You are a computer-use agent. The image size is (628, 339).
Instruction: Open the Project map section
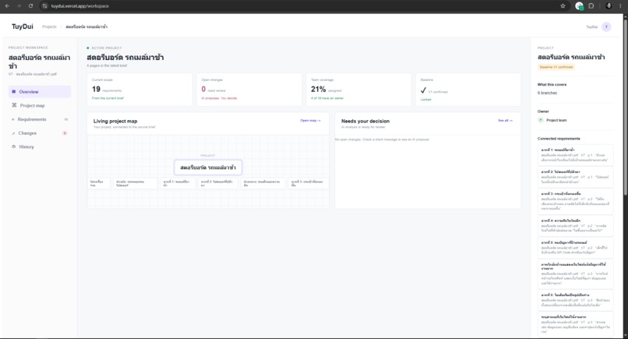click(x=40, y=105)
